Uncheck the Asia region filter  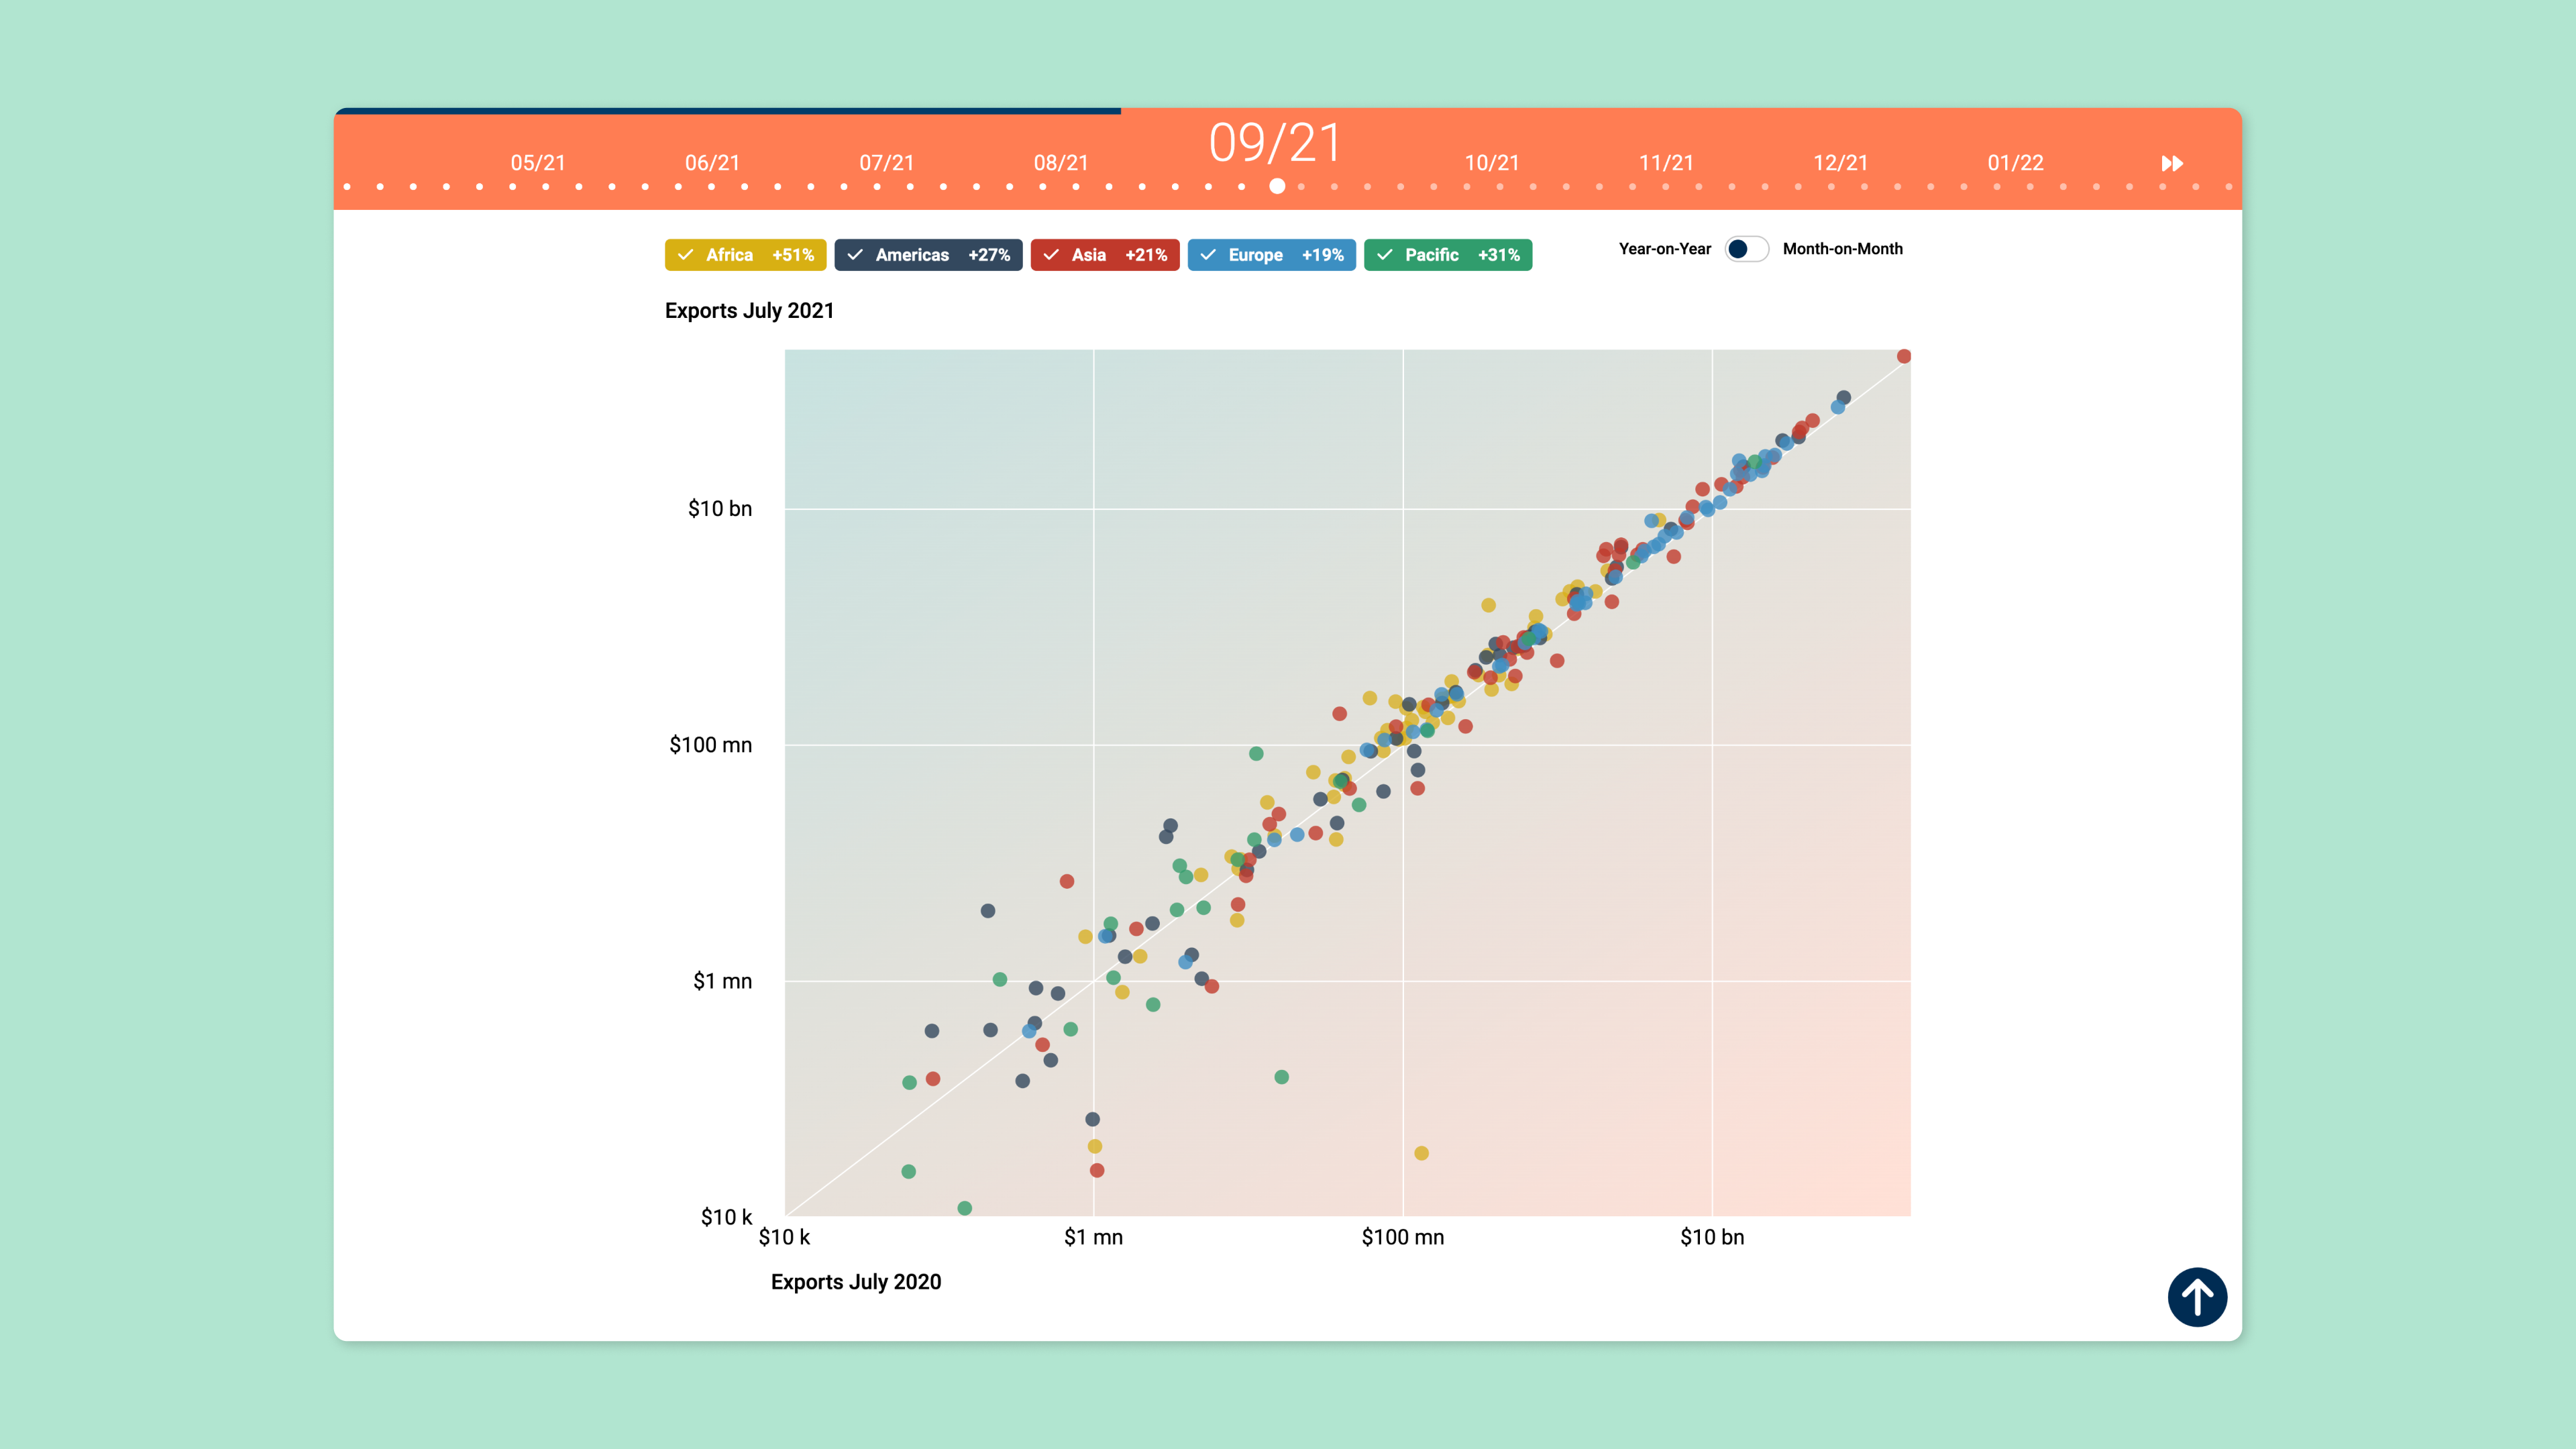point(1105,255)
